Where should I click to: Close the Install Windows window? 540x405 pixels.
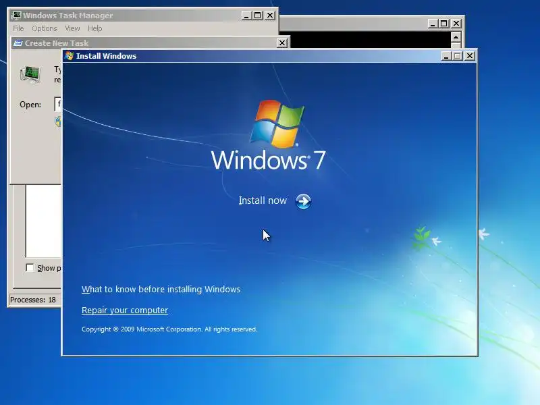click(x=469, y=56)
